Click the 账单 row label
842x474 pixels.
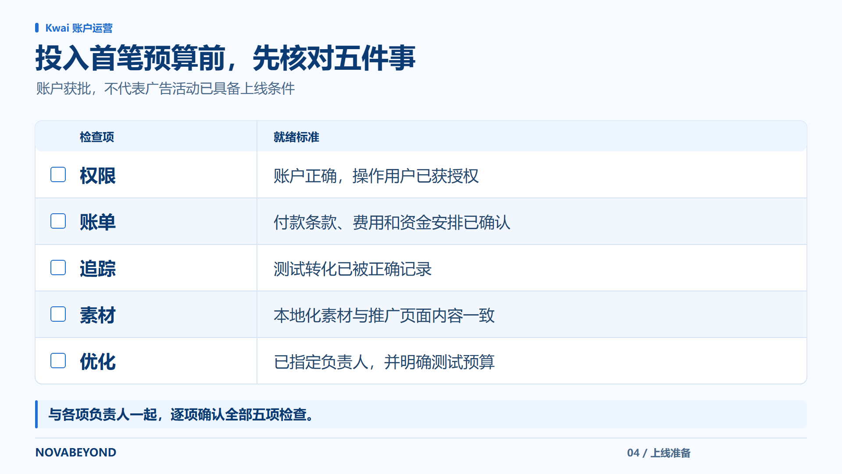pyautogui.click(x=98, y=222)
